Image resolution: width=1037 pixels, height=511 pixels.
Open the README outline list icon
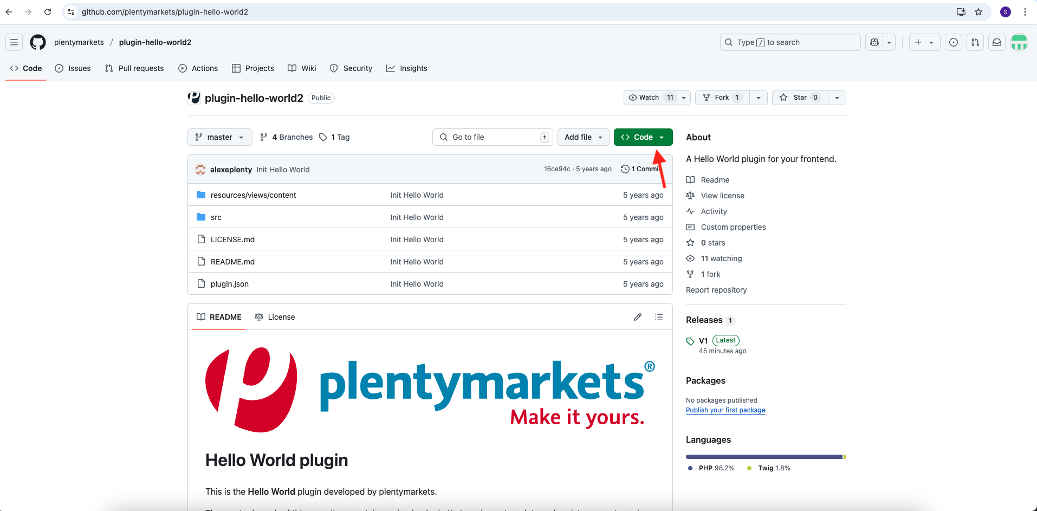pyautogui.click(x=659, y=317)
